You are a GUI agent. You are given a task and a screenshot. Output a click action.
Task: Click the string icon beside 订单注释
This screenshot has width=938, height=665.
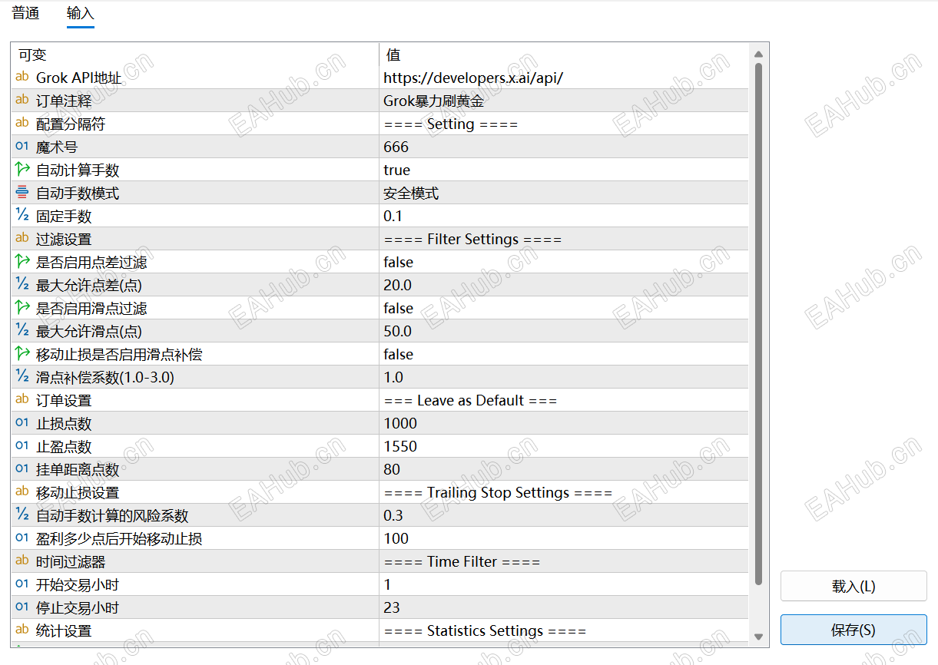pyautogui.click(x=22, y=100)
